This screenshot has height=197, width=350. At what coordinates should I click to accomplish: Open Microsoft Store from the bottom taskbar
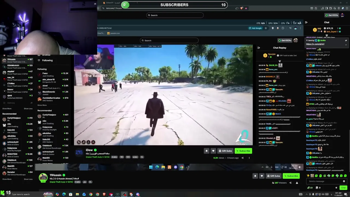[71, 194]
